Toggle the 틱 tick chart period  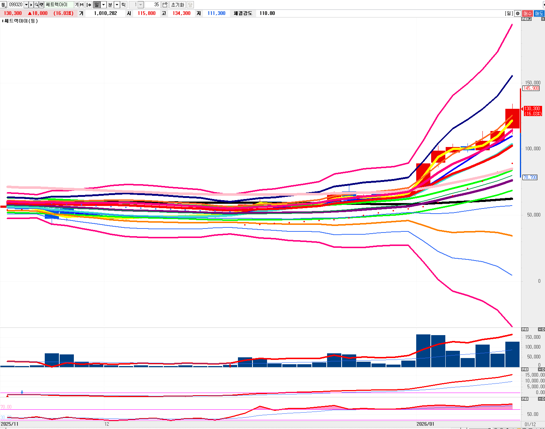point(124,5)
